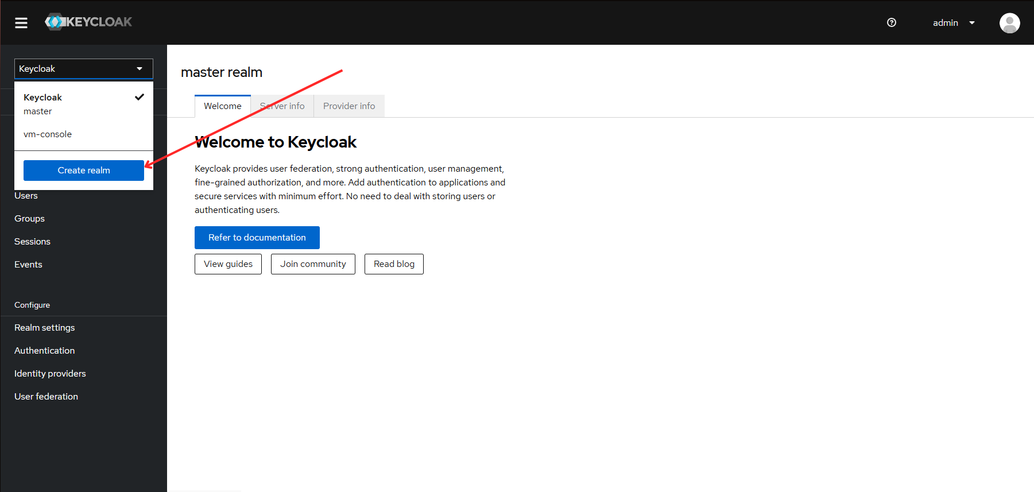Click the Join community button
This screenshot has width=1034, height=492.
(313, 264)
